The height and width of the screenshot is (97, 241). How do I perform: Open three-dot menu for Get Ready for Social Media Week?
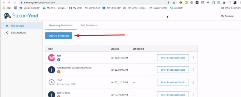pyautogui.click(x=193, y=70)
